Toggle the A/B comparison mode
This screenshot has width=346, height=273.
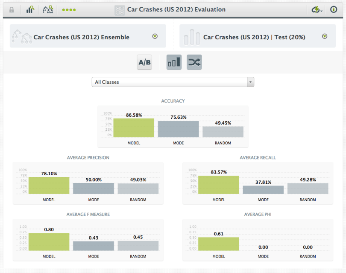pyautogui.click(x=144, y=62)
